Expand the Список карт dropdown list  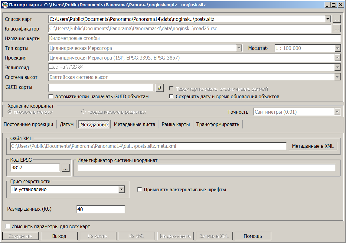click(328, 19)
